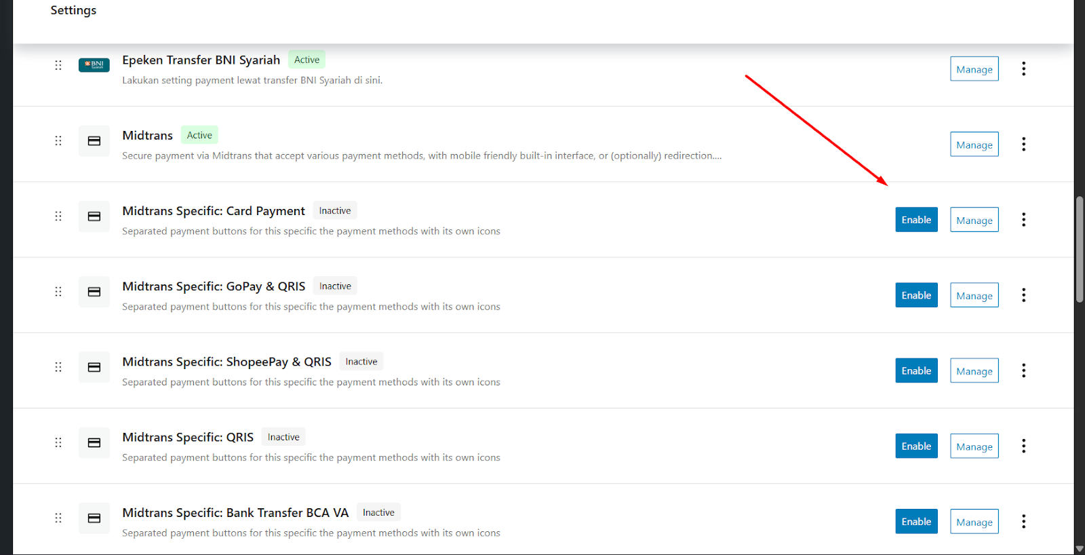Enable Midtrans Specific: GoPay & QRIS
The height and width of the screenshot is (555, 1085).
[x=916, y=295]
